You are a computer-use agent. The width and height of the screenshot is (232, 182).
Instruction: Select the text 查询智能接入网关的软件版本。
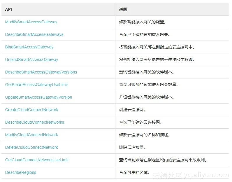click(147, 72)
